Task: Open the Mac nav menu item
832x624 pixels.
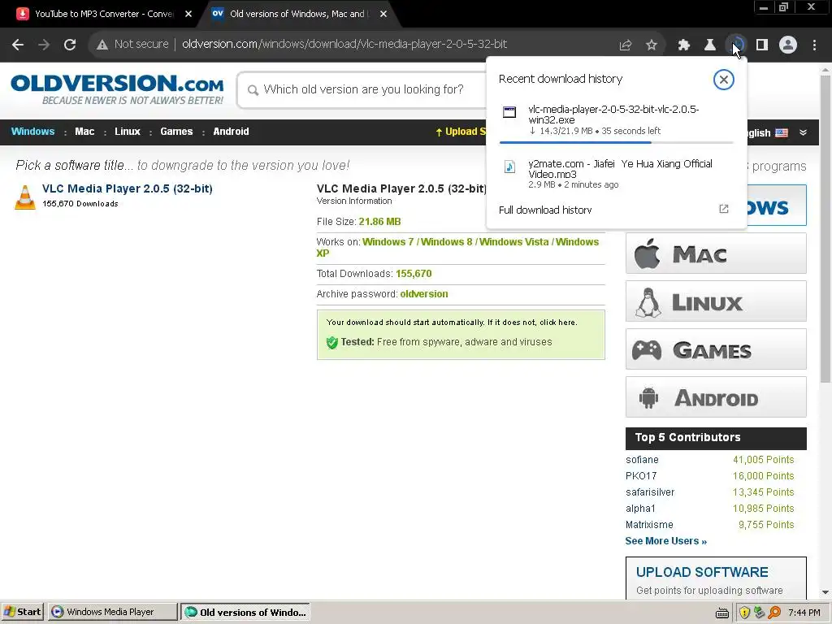Action: [x=84, y=132]
